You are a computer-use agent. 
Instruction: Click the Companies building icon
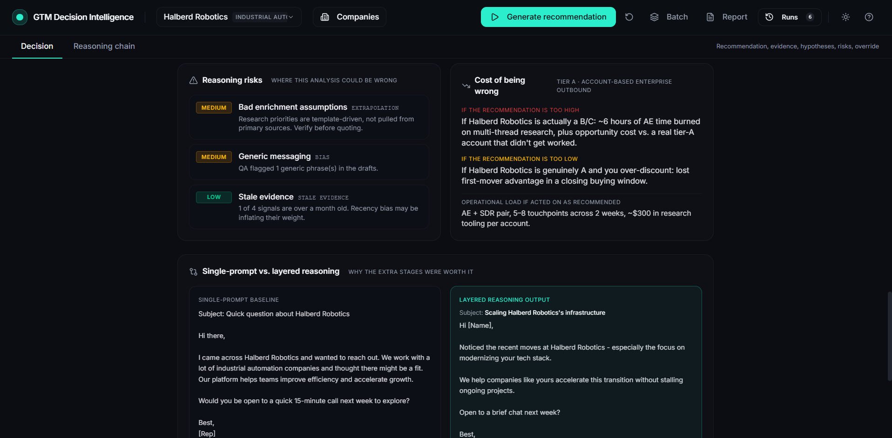coord(325,17)
